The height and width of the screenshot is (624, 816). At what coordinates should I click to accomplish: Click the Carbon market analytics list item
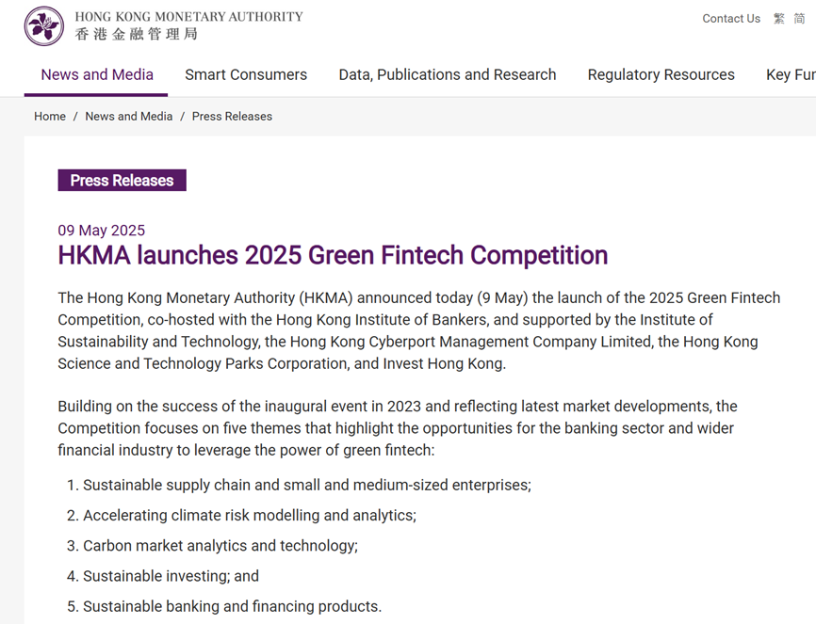point(220,545)
